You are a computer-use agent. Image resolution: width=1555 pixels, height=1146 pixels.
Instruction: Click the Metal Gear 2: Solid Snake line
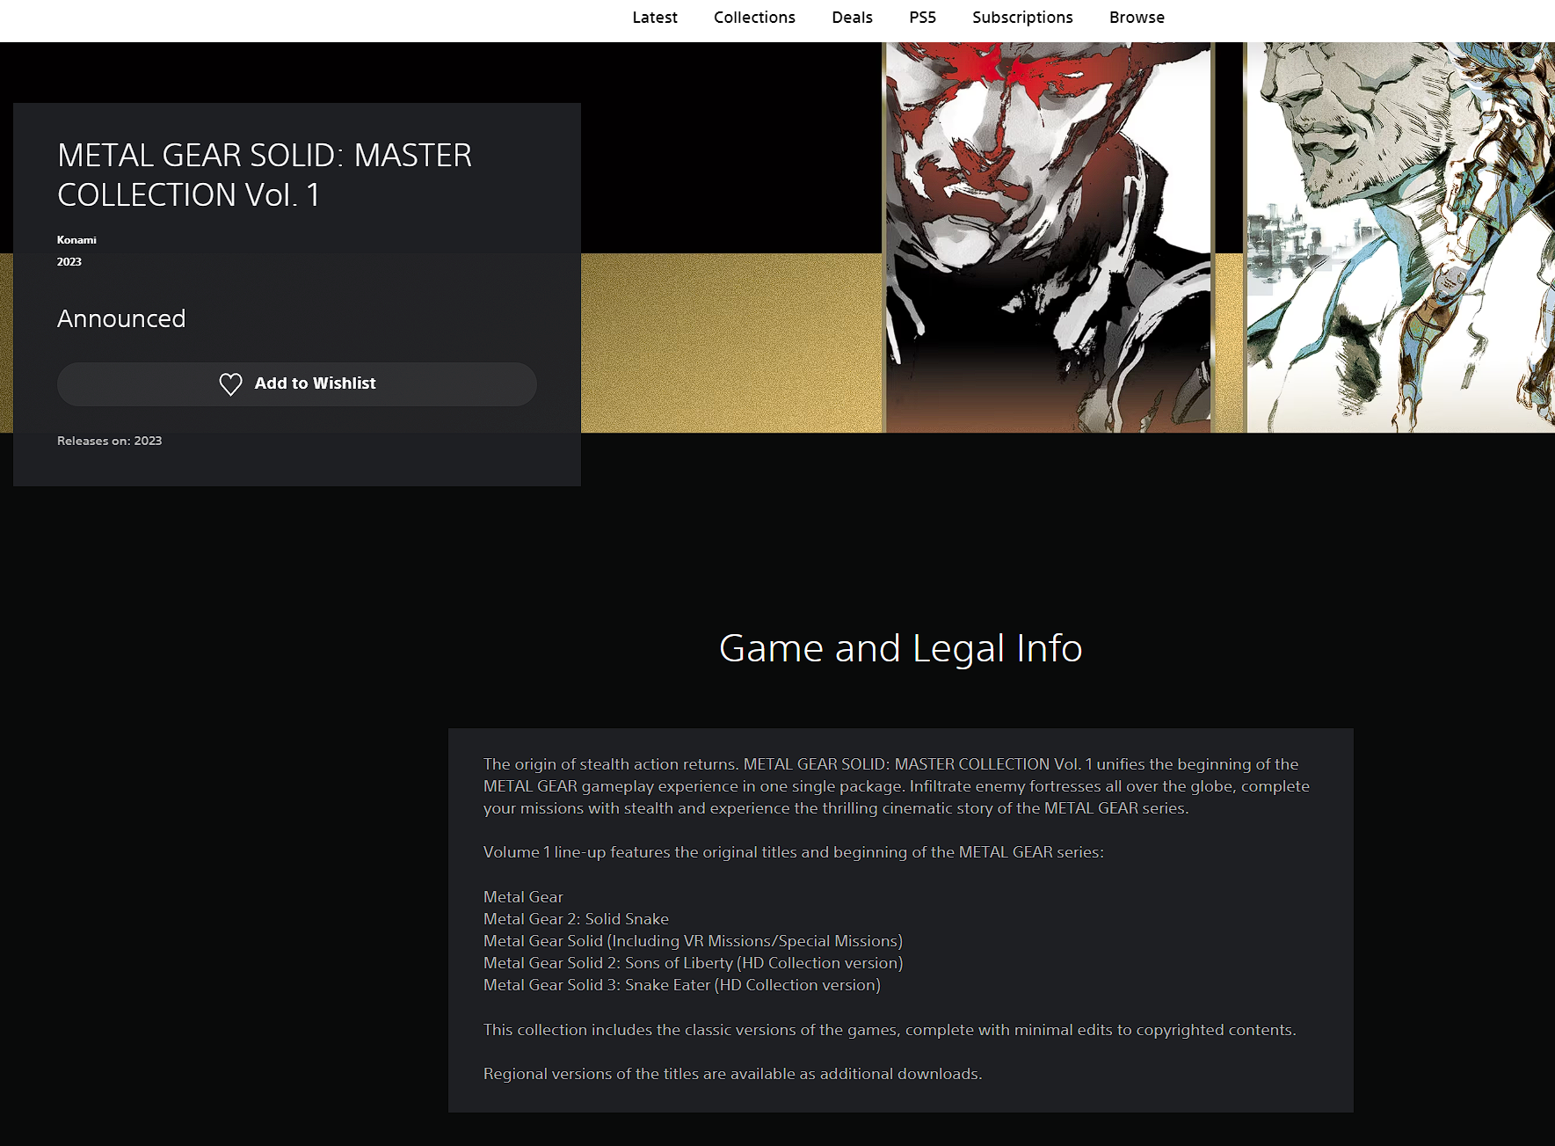coord(576,919)
